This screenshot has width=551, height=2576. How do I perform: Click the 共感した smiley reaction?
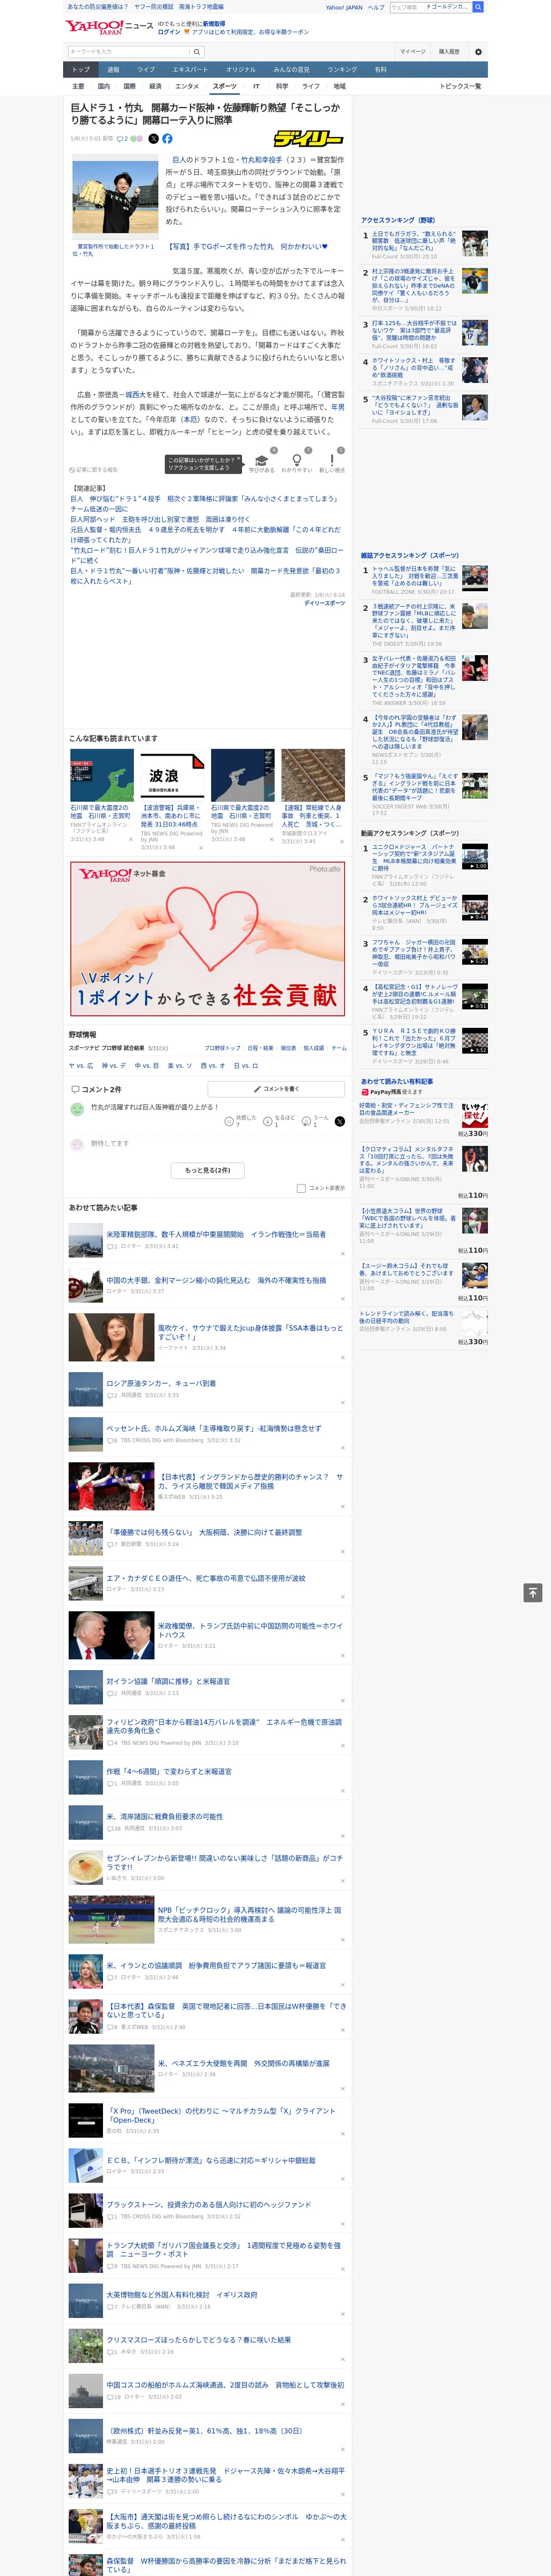click(230, 1121)
